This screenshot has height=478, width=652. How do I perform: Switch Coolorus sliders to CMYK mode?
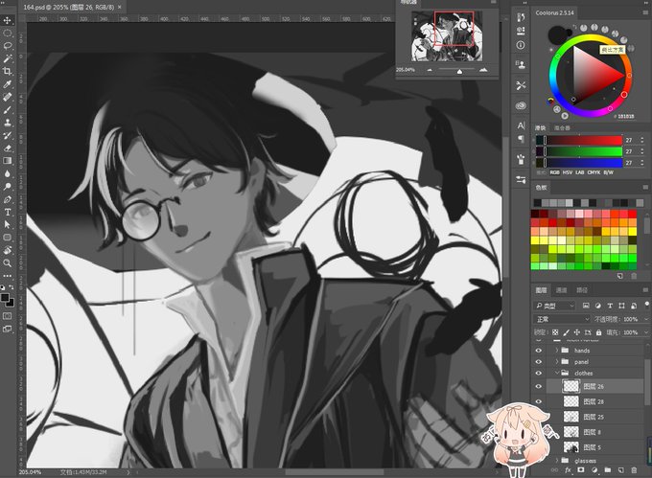coord(594,172)
